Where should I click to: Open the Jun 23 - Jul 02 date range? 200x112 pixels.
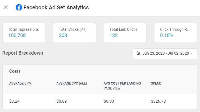[166, 54]
